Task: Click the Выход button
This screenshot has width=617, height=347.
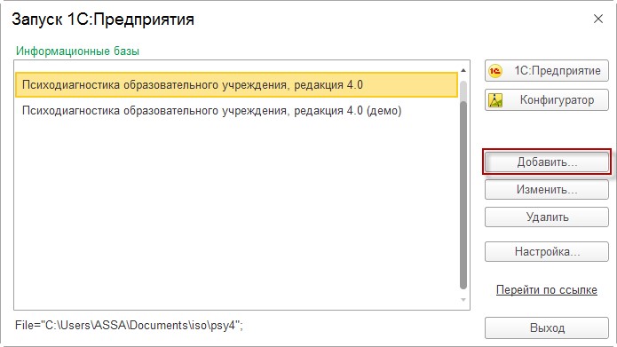Action: click(x=547, y=327)
